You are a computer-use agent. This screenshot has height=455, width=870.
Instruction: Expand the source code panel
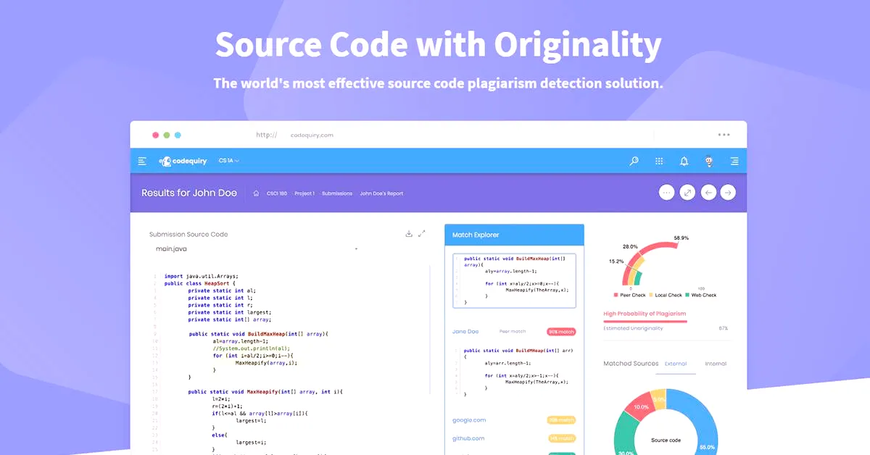point(422,233)
